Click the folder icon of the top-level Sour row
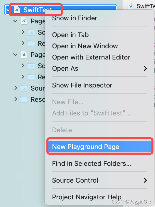This screenshot has height=207, width=155. pos(24,88)
